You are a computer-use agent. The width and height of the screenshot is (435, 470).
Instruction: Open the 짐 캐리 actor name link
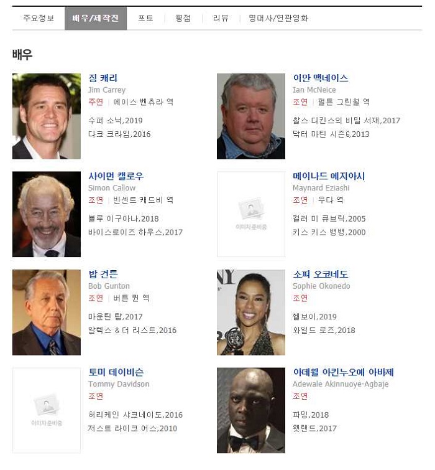(x=103, y=78)
